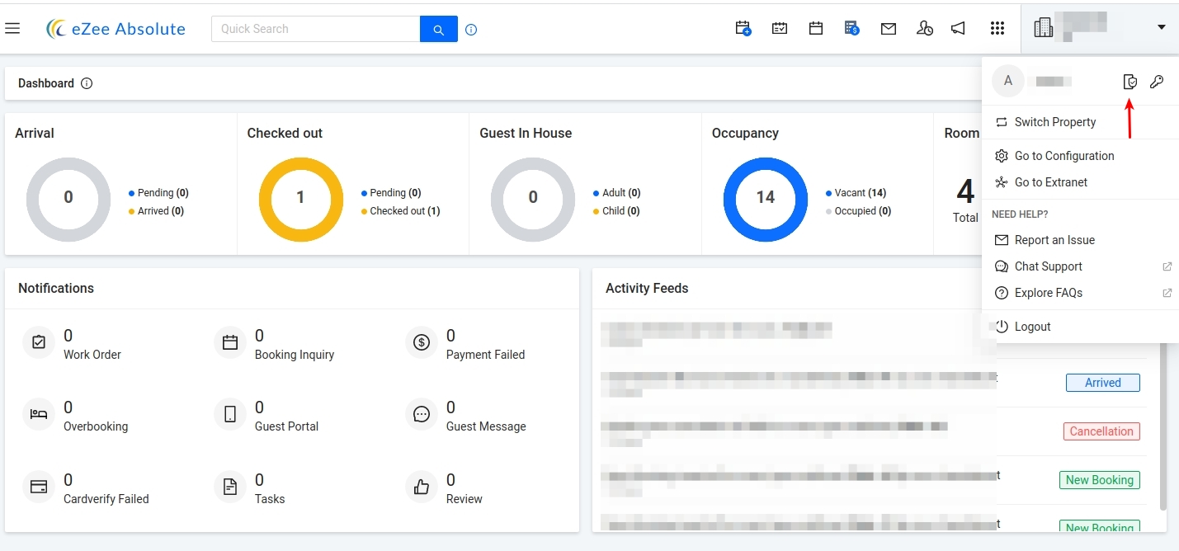Click the key icon beside user name
Image resolution: width=1179 pixels, height=551 pixels.
[1157, 82]
